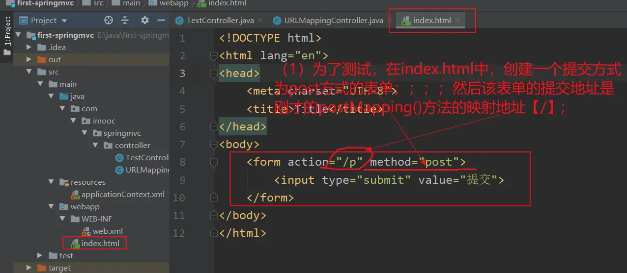Fold the head block at line 3
Viewport: 627px width, 273px height.
click(213, 73)
